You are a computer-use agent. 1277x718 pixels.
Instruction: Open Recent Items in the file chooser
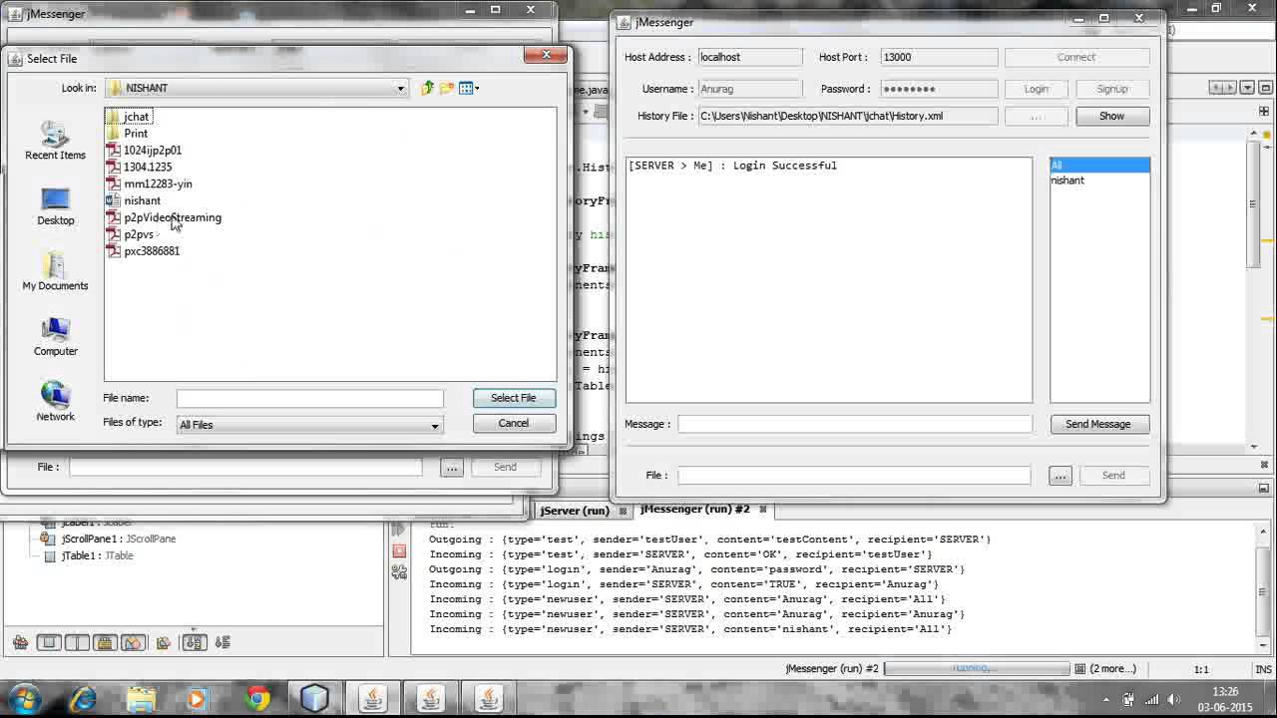click(55, 141)
